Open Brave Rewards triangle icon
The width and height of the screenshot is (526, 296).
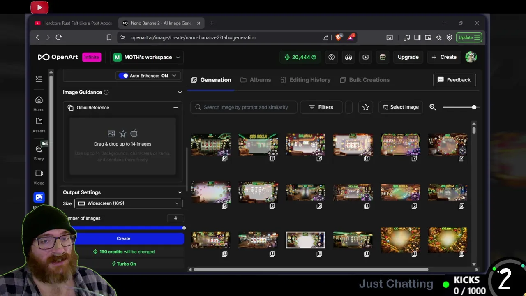point(351,37)
